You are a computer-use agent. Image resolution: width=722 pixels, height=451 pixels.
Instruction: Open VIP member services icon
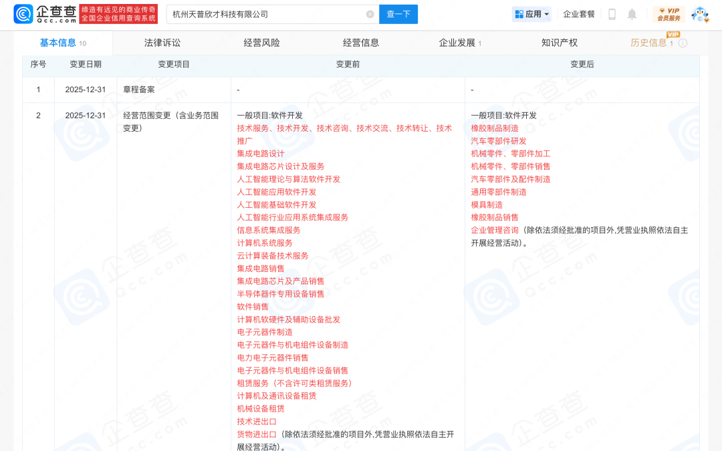[669, 14]
